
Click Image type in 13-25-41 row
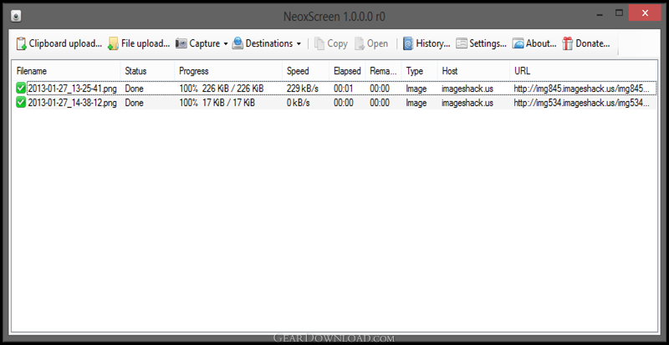416,89
